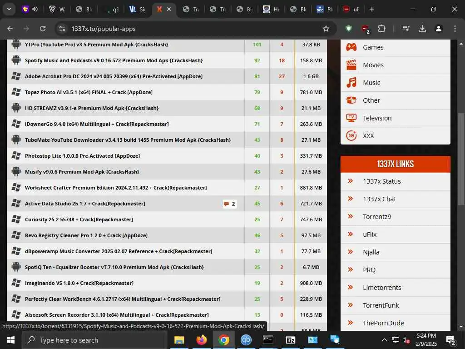
Task: Click Windows icon beside Adobe Acrobat Pro DC
Action: tap(16, 76)
